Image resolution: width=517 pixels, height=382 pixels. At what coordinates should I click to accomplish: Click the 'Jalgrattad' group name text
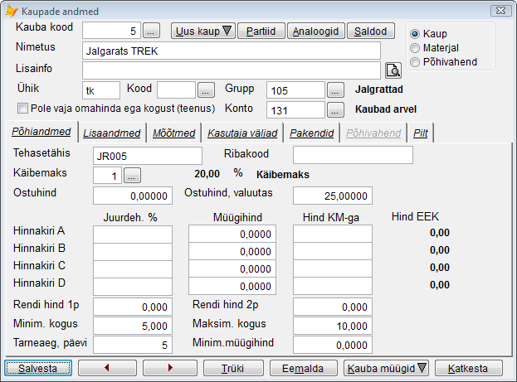[379, 89]
